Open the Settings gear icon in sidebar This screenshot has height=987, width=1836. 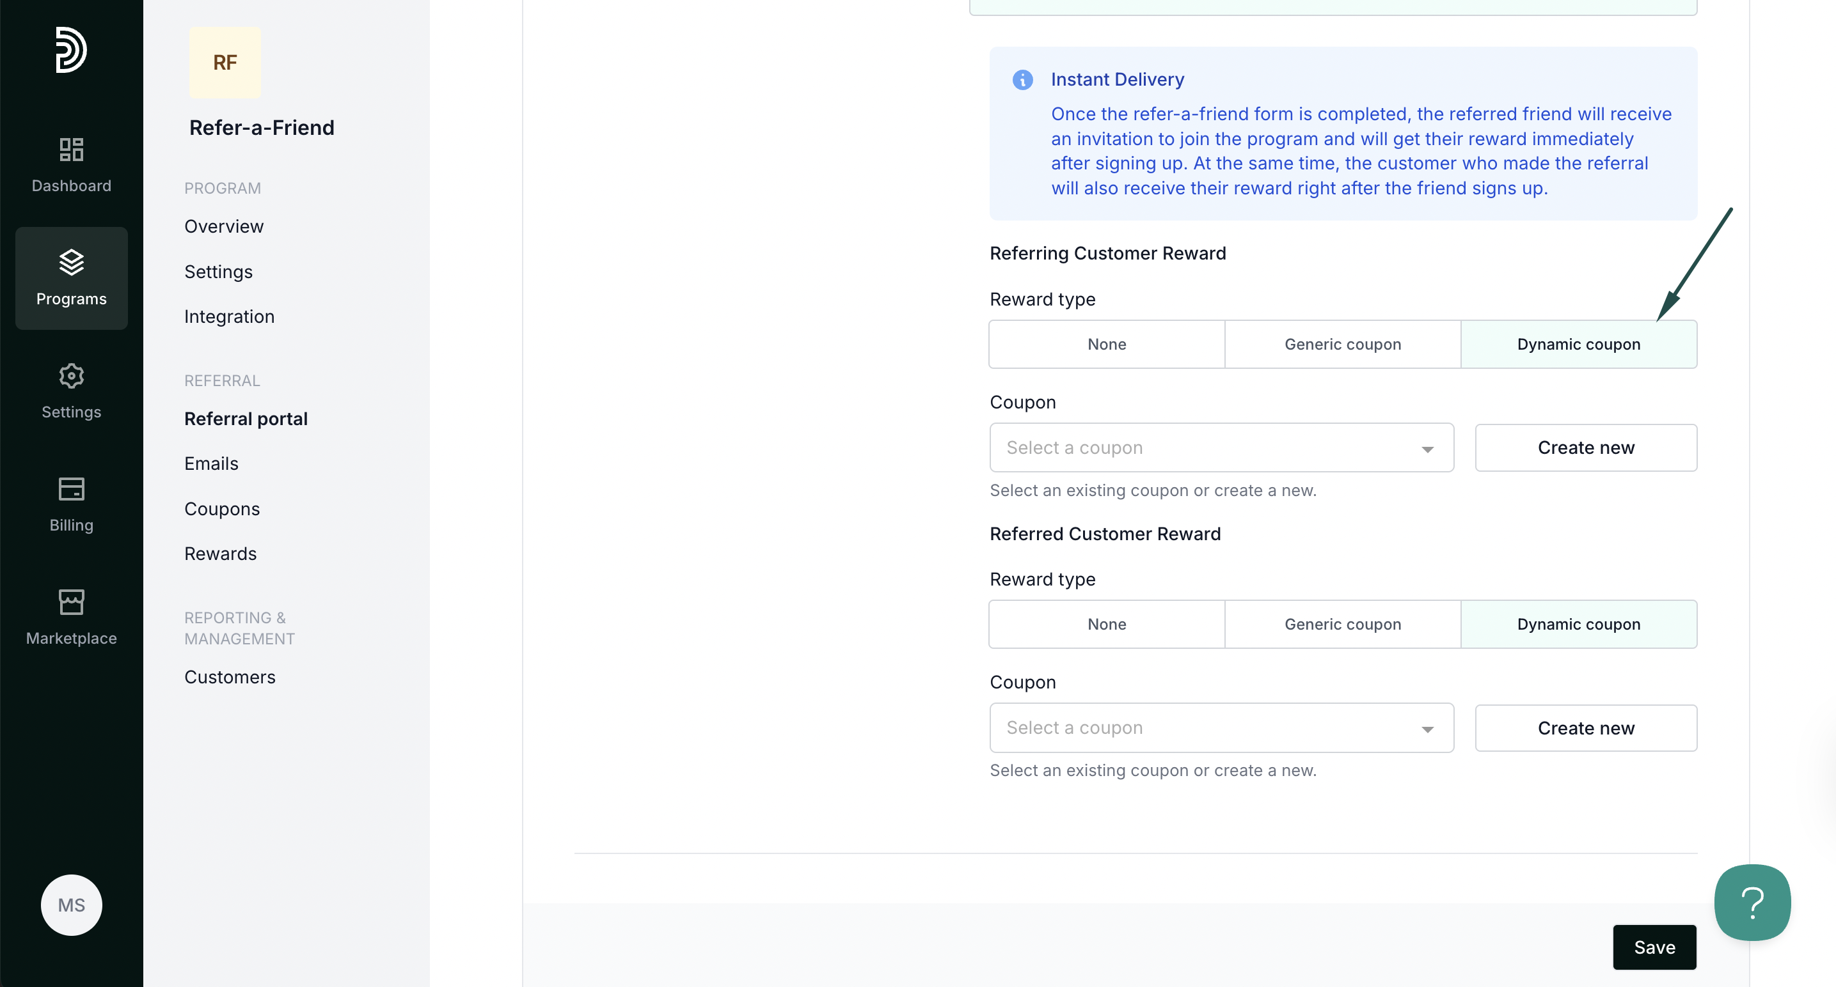71,375
